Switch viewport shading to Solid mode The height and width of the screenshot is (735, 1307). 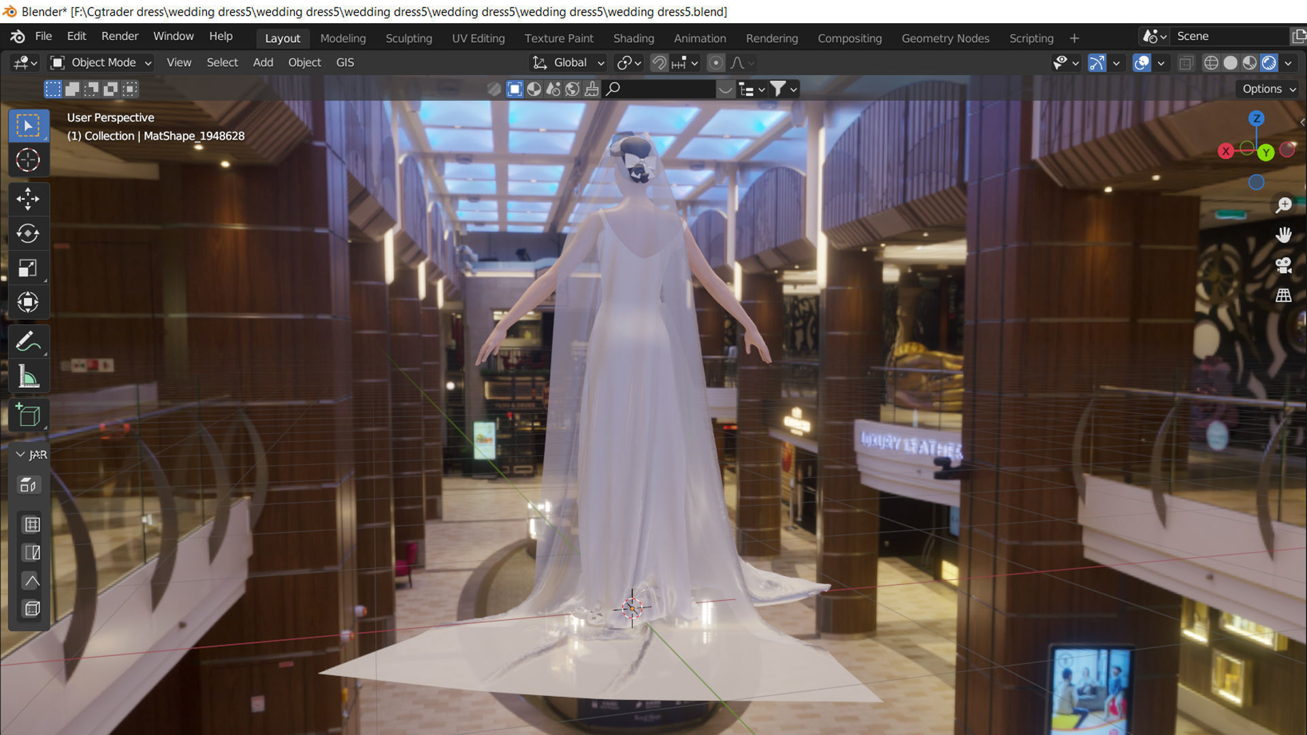coord(1230,62)
